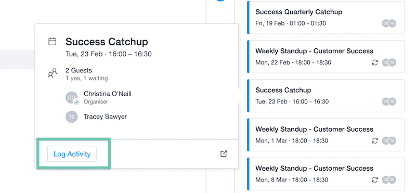This screenshot has width=416, height=193.
Task: Select Success Catchup card in the list
Action: [x=326, y=96]
